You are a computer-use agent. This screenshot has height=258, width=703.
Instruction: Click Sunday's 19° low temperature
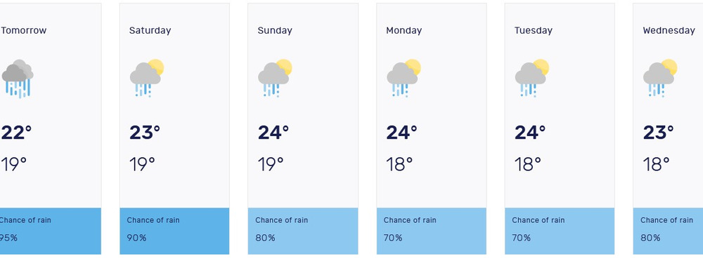tap(271, 165)
